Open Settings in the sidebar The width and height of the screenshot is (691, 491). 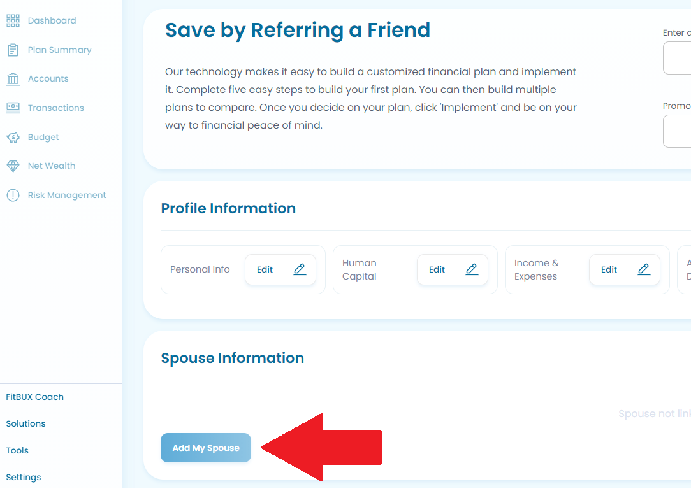point(24,478)
